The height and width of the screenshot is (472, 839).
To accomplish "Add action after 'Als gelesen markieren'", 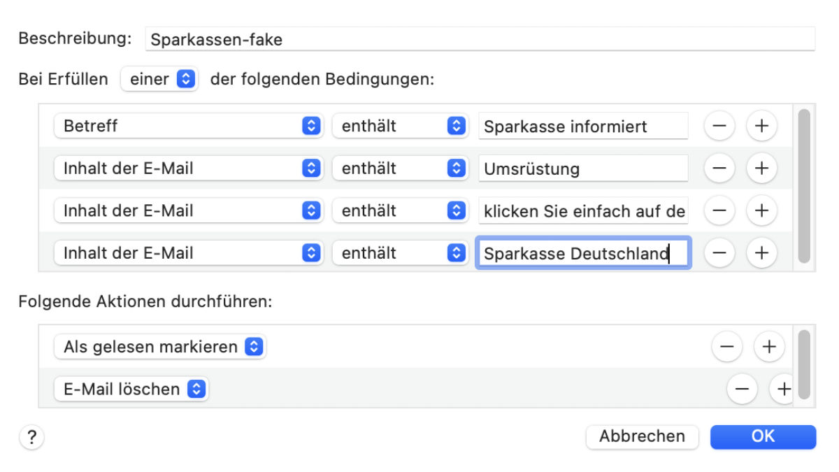I will click(x=769, y=347).
